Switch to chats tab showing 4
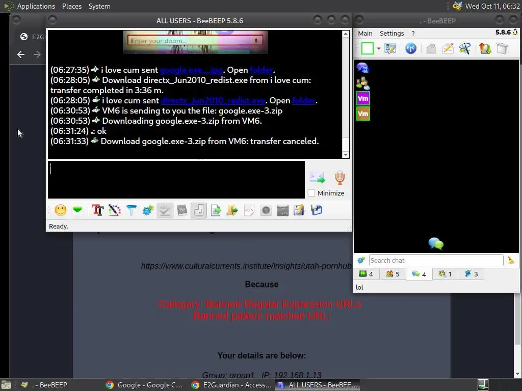The height and width of the screenshot is (391, 522). pyautogui.click(x=419, y=274)
